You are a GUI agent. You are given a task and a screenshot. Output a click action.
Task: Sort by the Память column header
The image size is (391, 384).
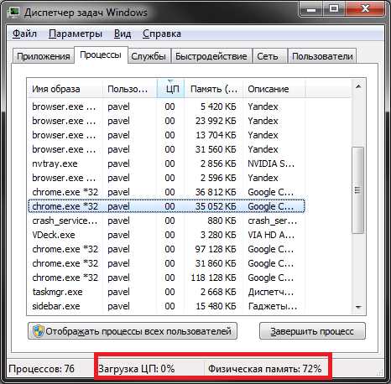214,89
